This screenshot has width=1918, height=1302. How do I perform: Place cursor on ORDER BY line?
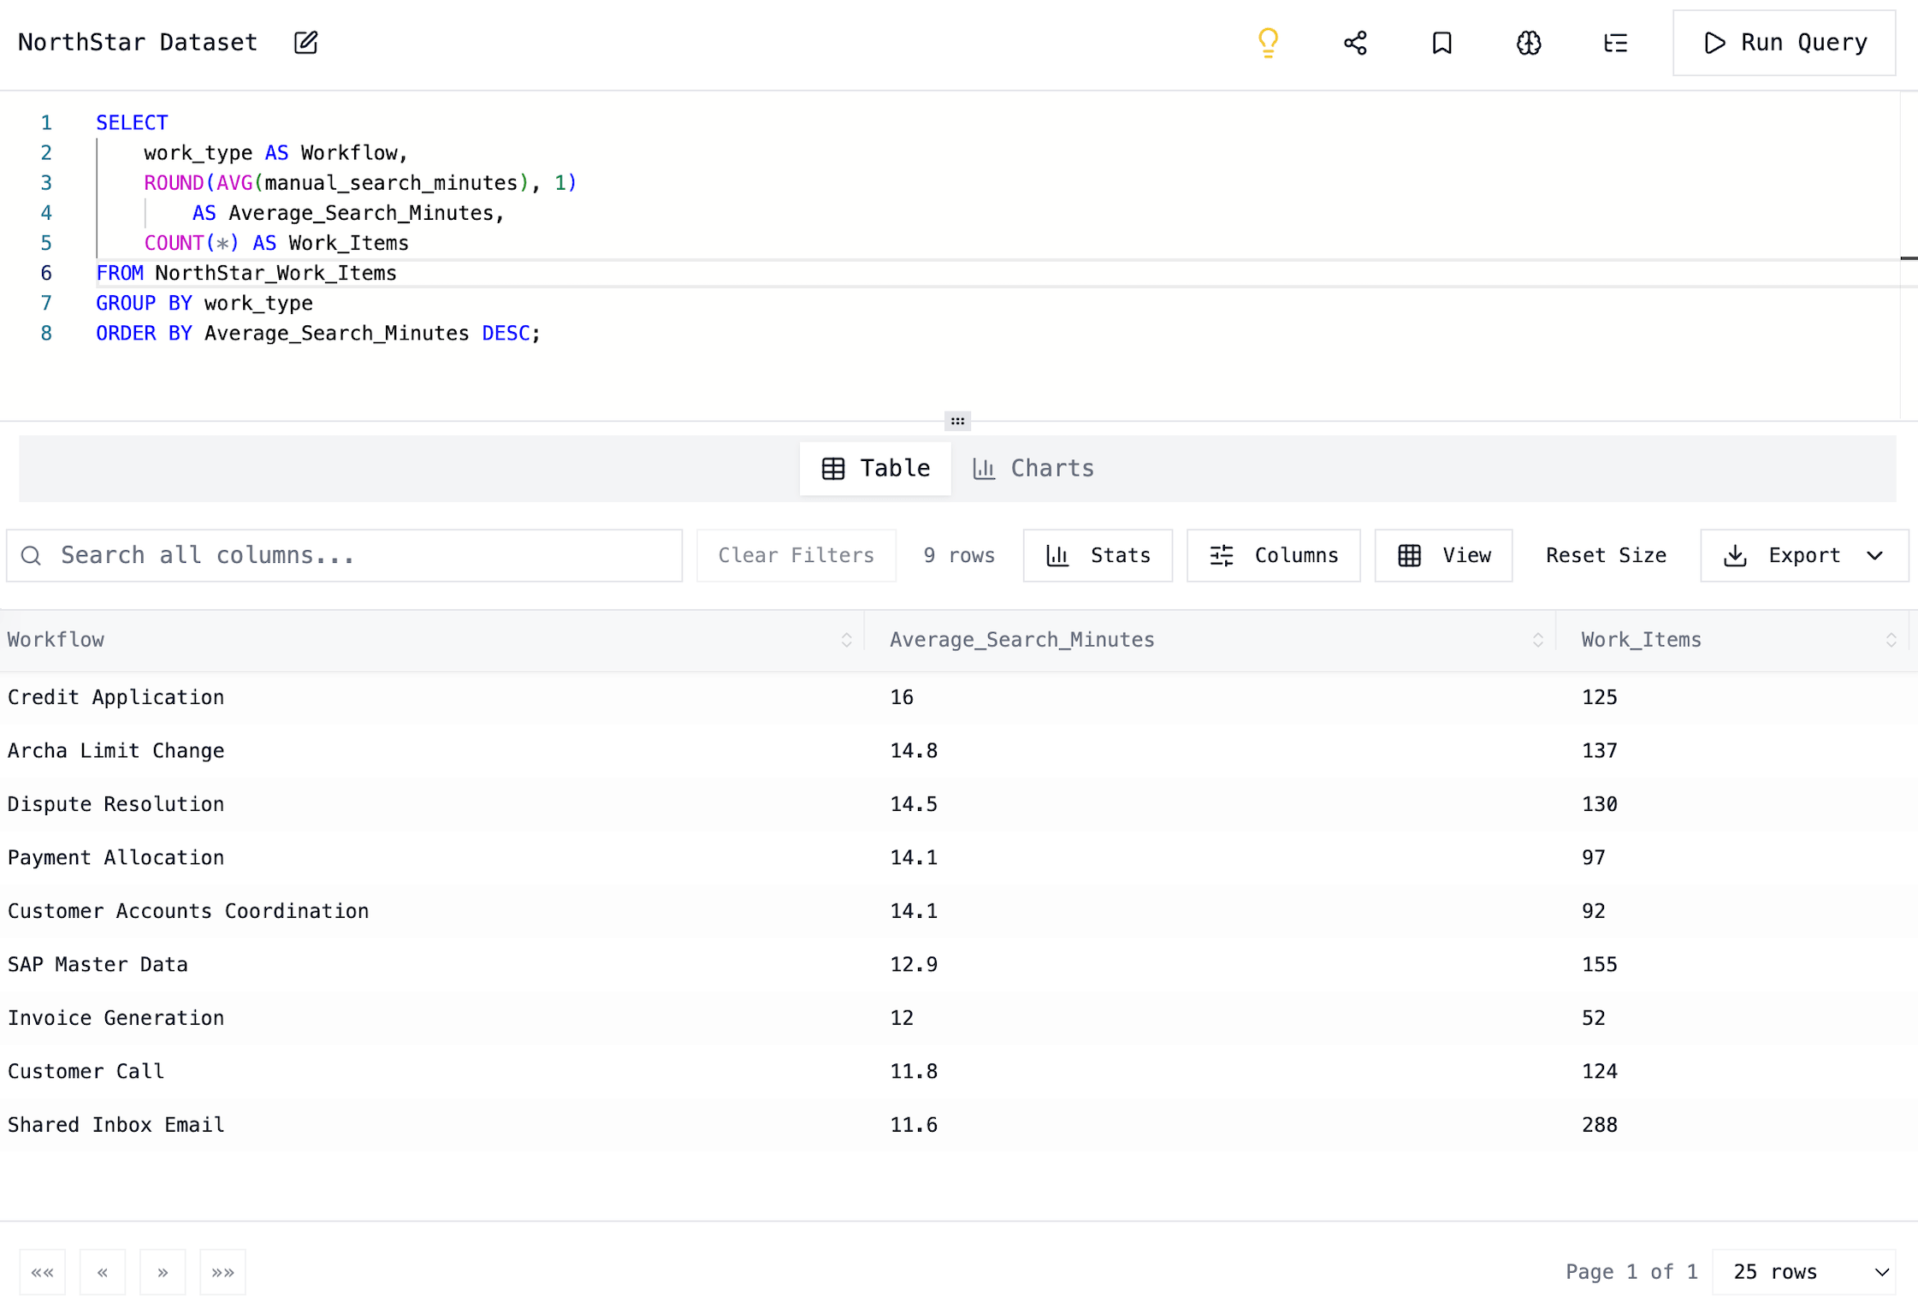click(318, 333)
